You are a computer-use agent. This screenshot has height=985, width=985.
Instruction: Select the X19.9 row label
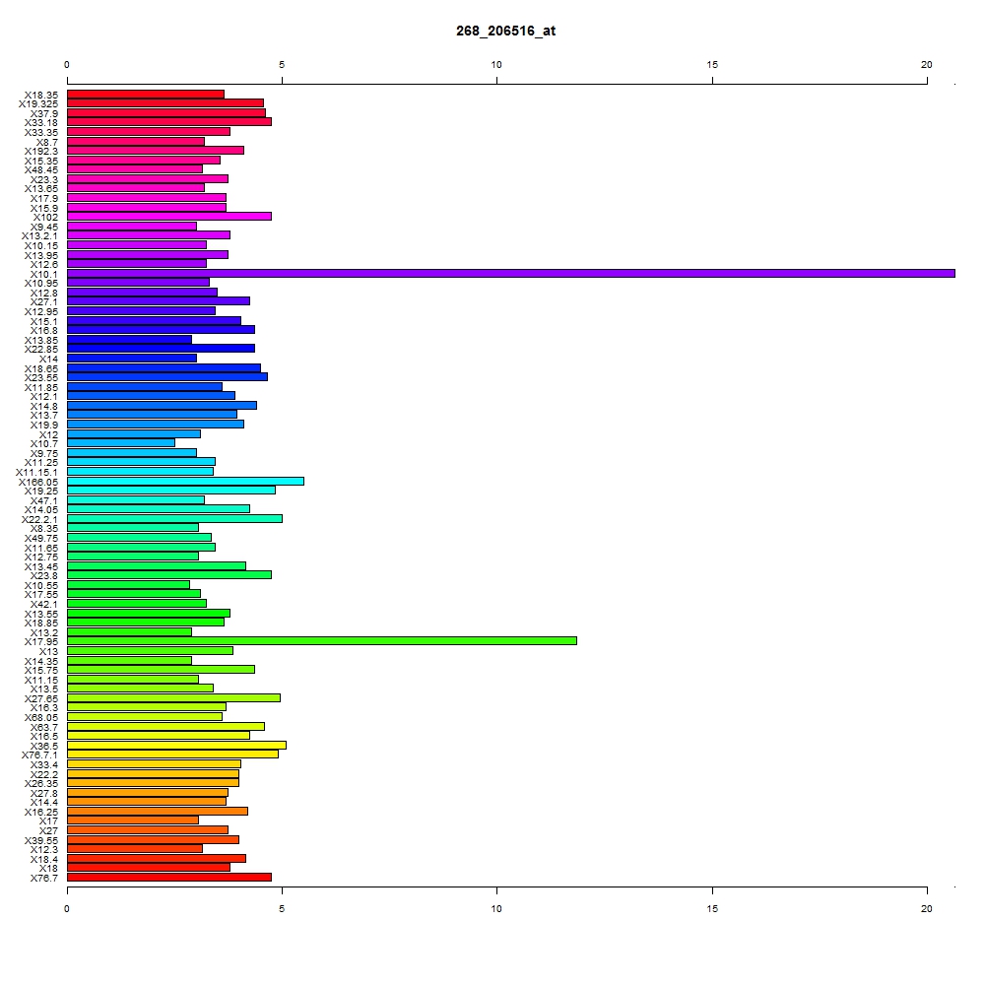(44, 426)
